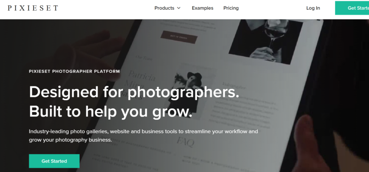Click the PIXIESET logo
The image size is (369, 172).
(33, 8)
